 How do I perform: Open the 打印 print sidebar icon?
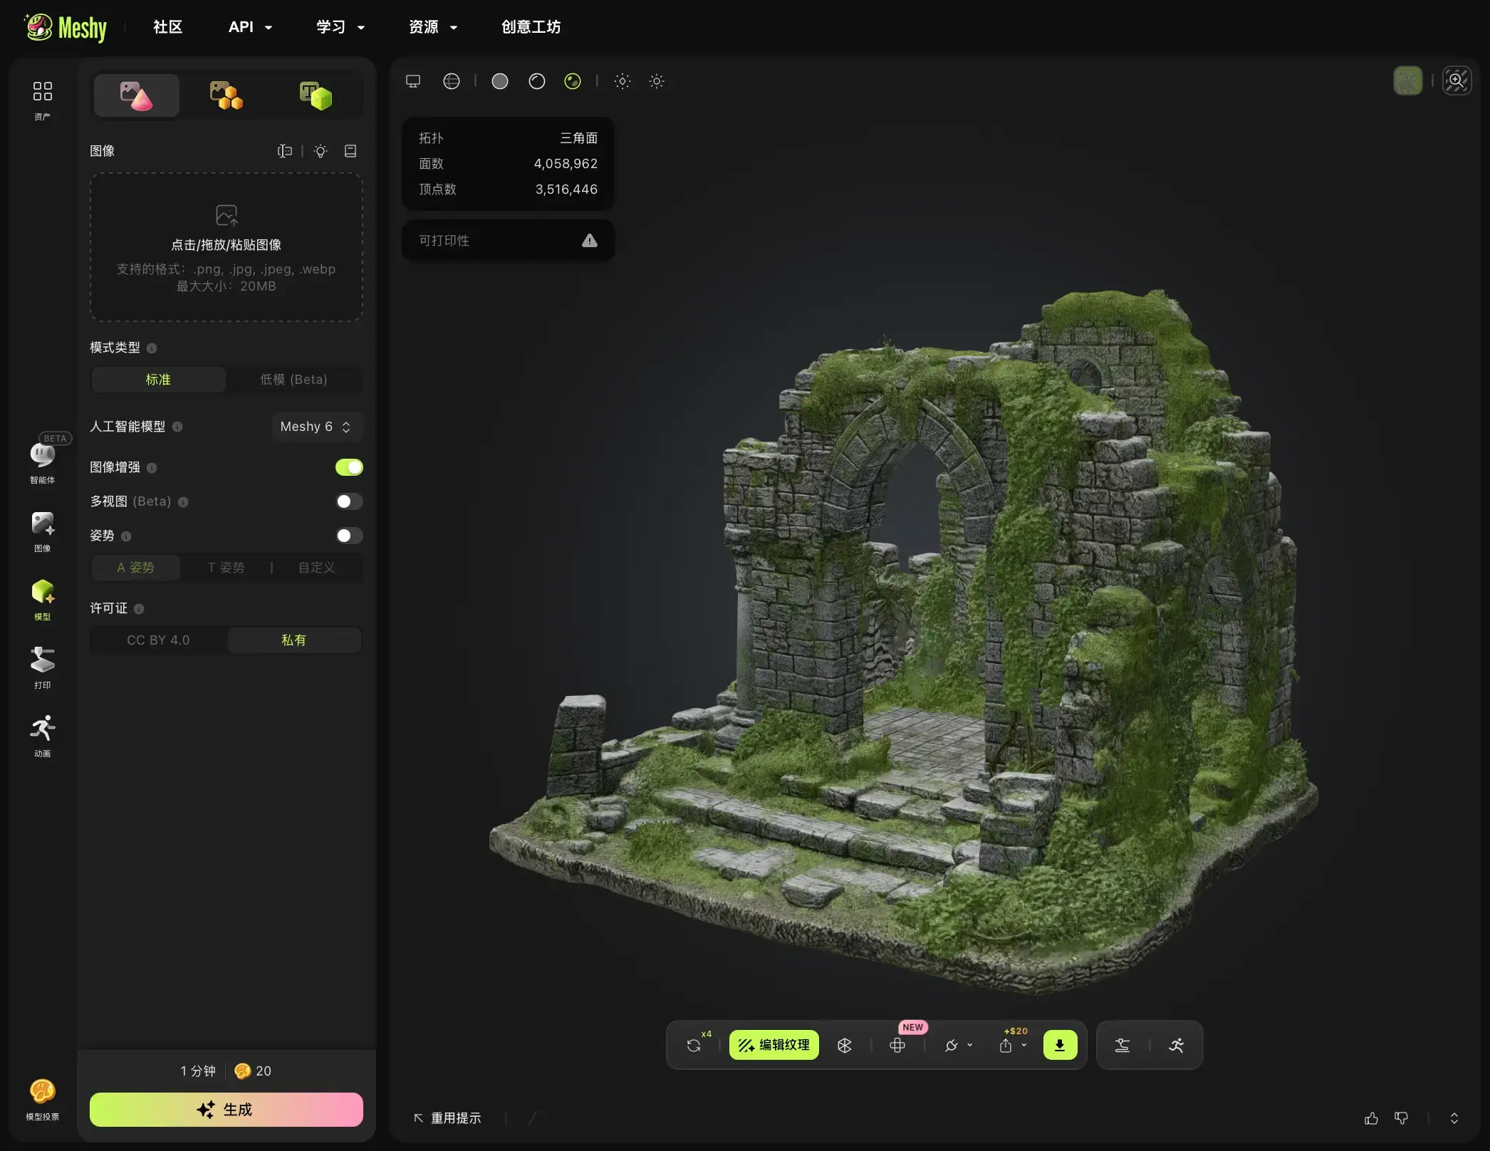[42, 668]
